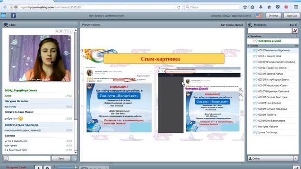Select guest 6002М Кульбицкая Елена
Viewport: 301px width, 169px height.
point(273,79)
